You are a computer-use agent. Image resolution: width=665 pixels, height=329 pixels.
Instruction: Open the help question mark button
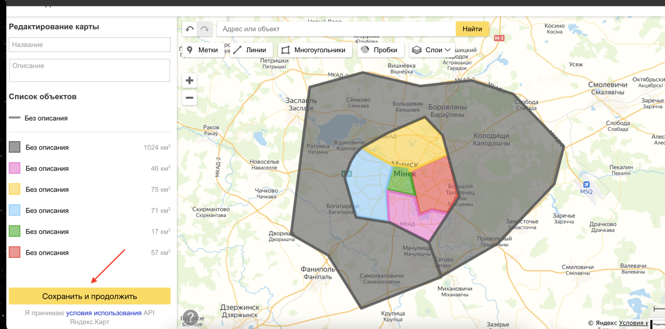pyautogui.click(x=190, y=317)
